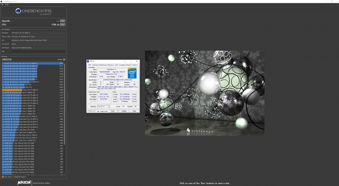Click the MAXON logo at bottom
The image size is (339, 186).
click(x=24, y=182)
